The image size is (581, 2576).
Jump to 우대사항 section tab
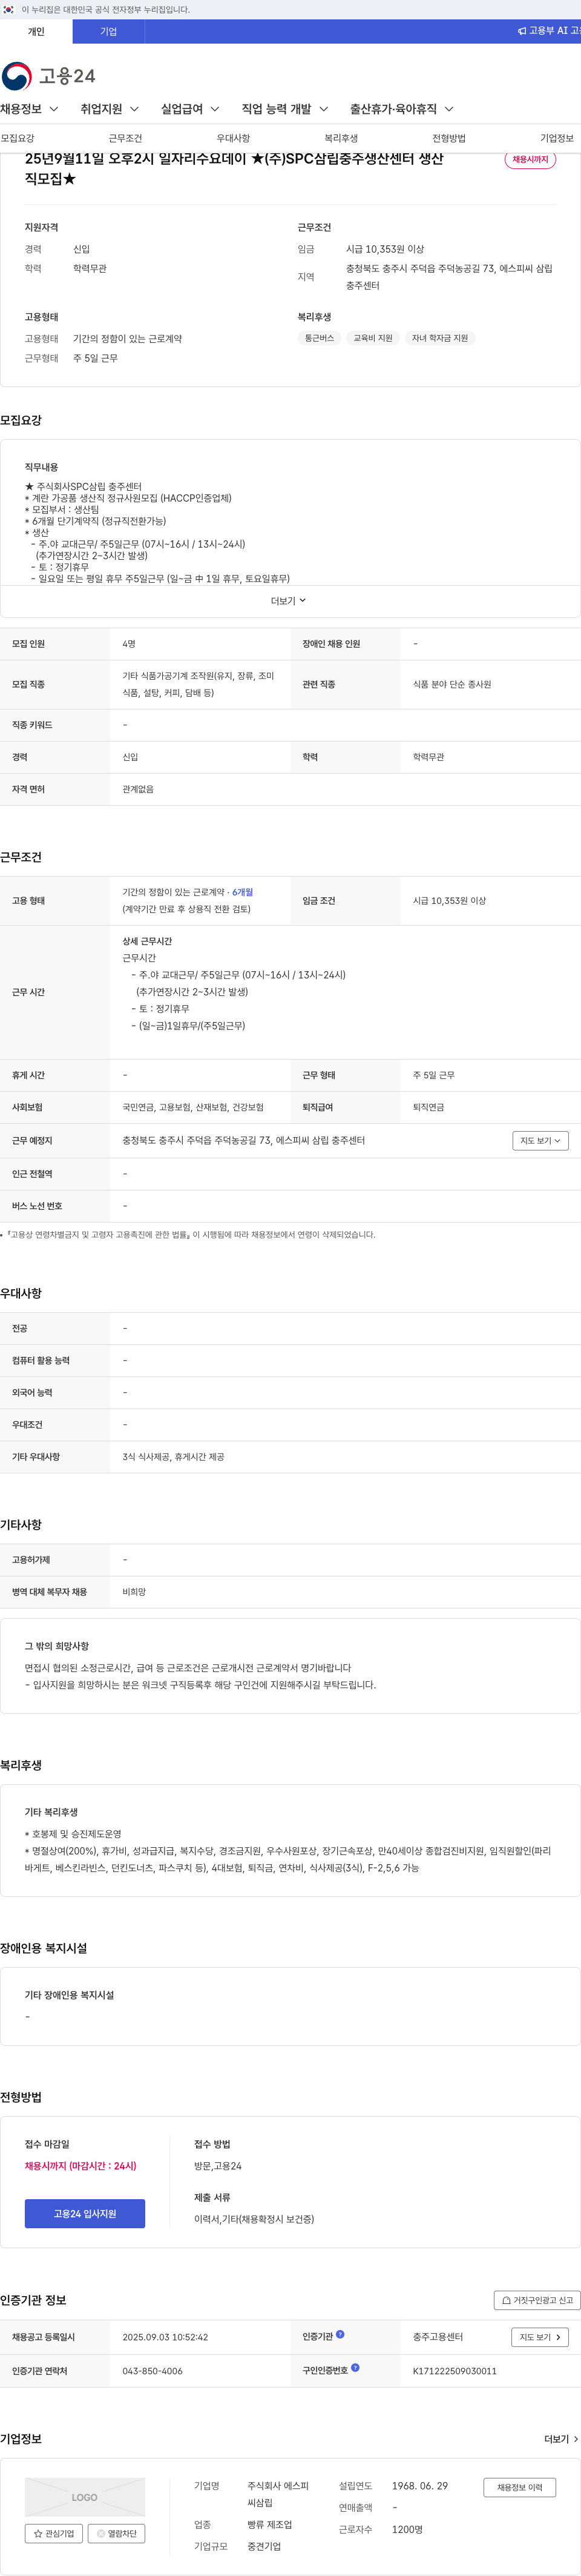coord(232,138)
